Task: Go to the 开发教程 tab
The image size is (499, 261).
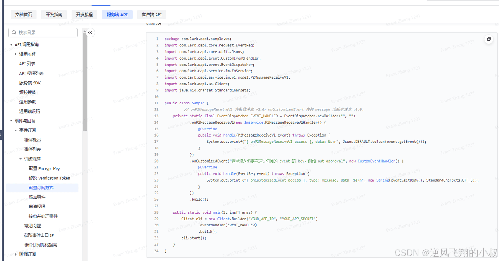Action: click(x=84, y=15)
